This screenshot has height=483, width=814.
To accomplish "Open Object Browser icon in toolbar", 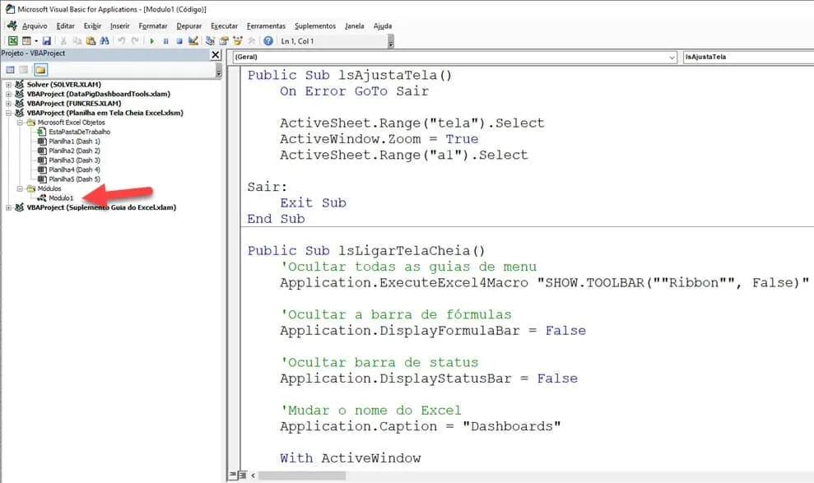I will click(x=238, y=41).
